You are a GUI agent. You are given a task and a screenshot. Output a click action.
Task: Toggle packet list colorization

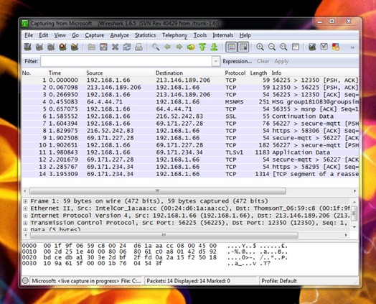point(231,47)
